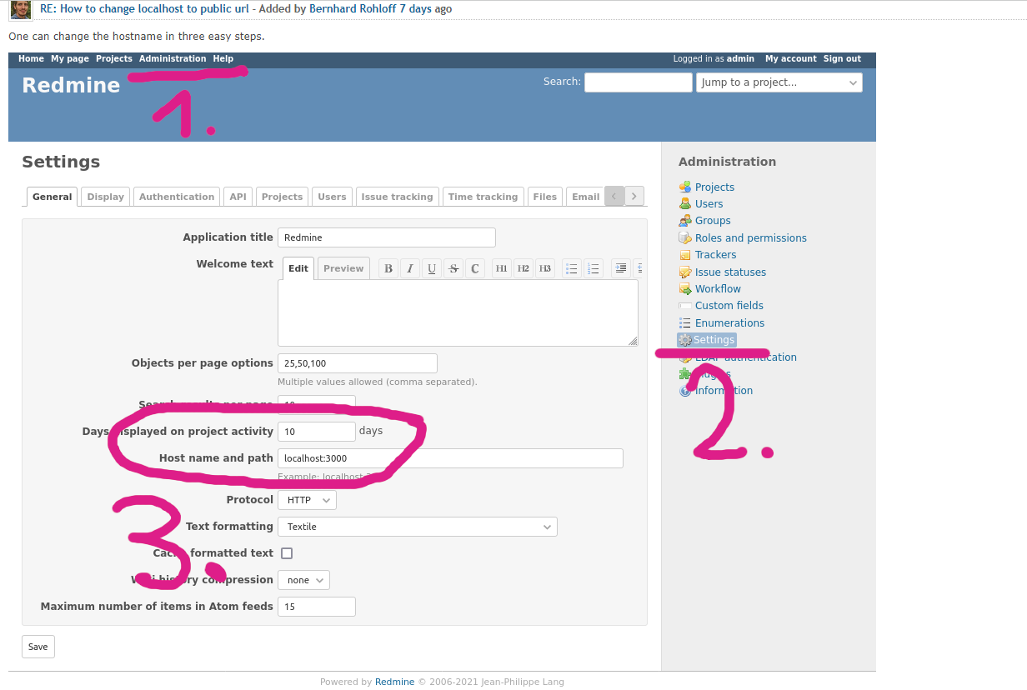Click the Users icon in Administration sidebar
The width and height of the screenshot is (1027, 690).
point(685,204)
